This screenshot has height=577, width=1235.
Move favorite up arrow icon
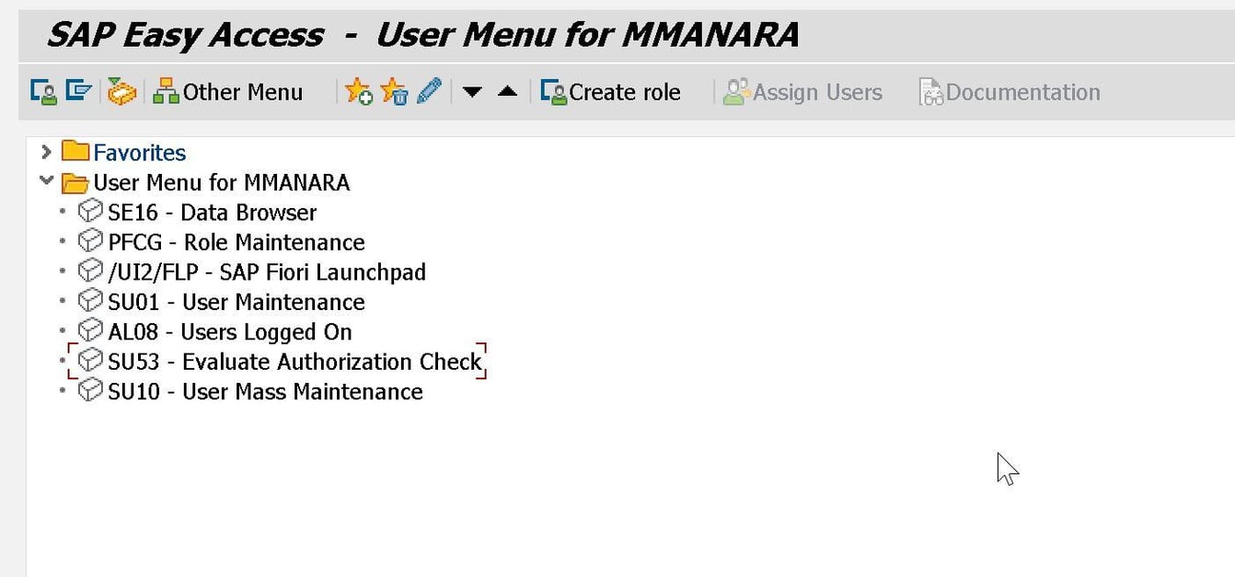pyautogui.click(x=507, y=91)
